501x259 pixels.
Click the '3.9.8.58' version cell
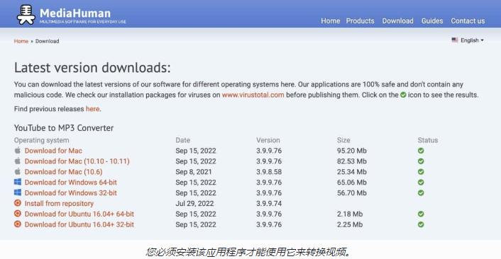click(269, 172)
